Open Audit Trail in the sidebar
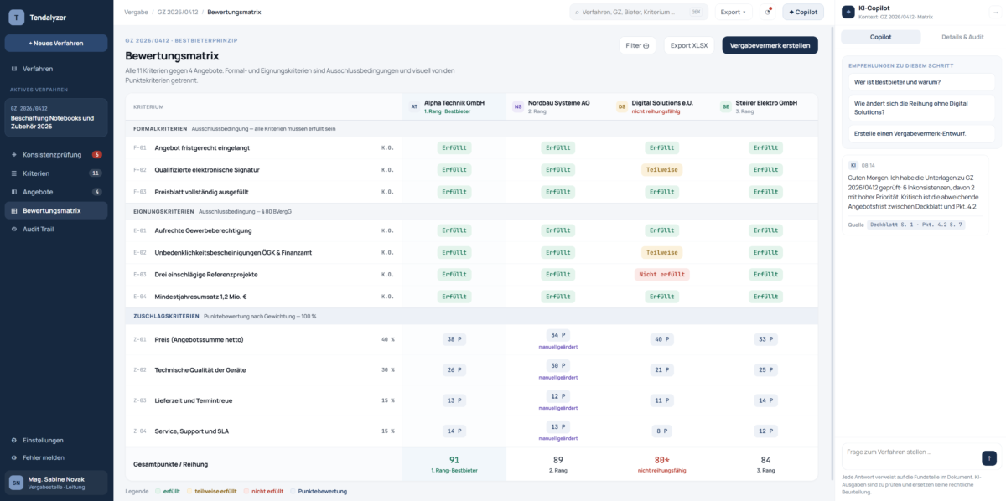This screenshot has height=501, width=1006. (56, 229)
